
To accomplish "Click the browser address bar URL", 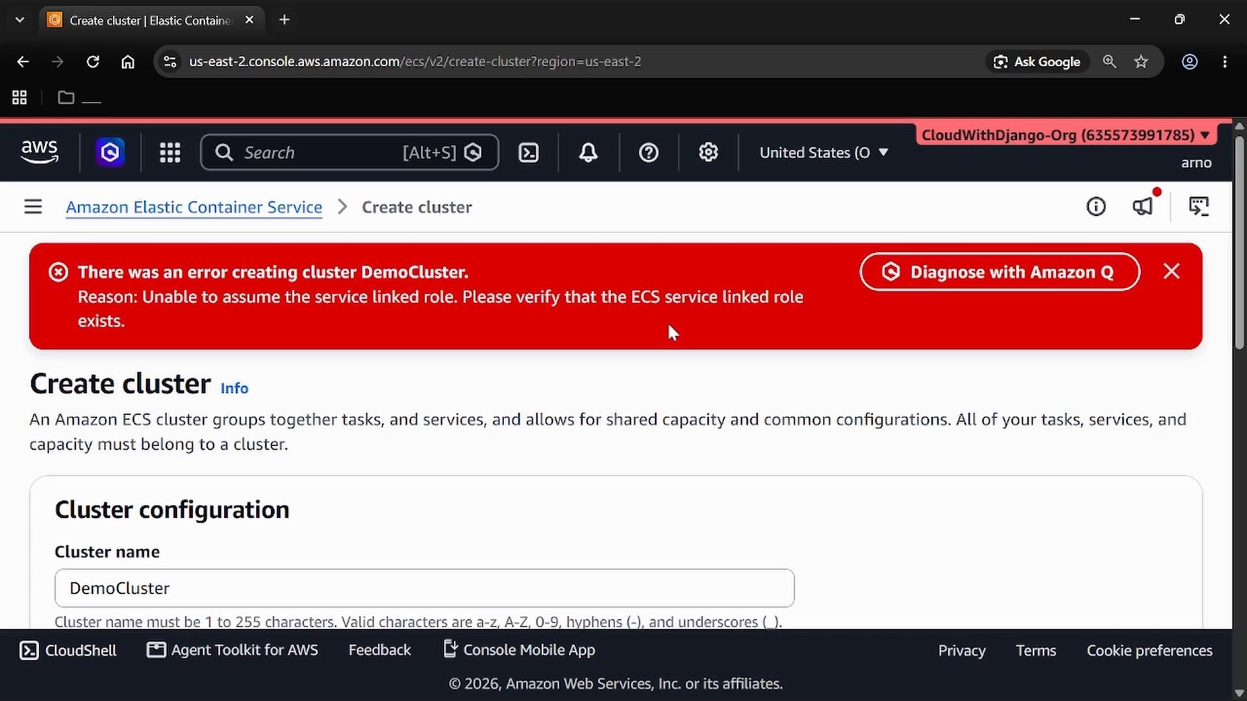I will [415, 62].
